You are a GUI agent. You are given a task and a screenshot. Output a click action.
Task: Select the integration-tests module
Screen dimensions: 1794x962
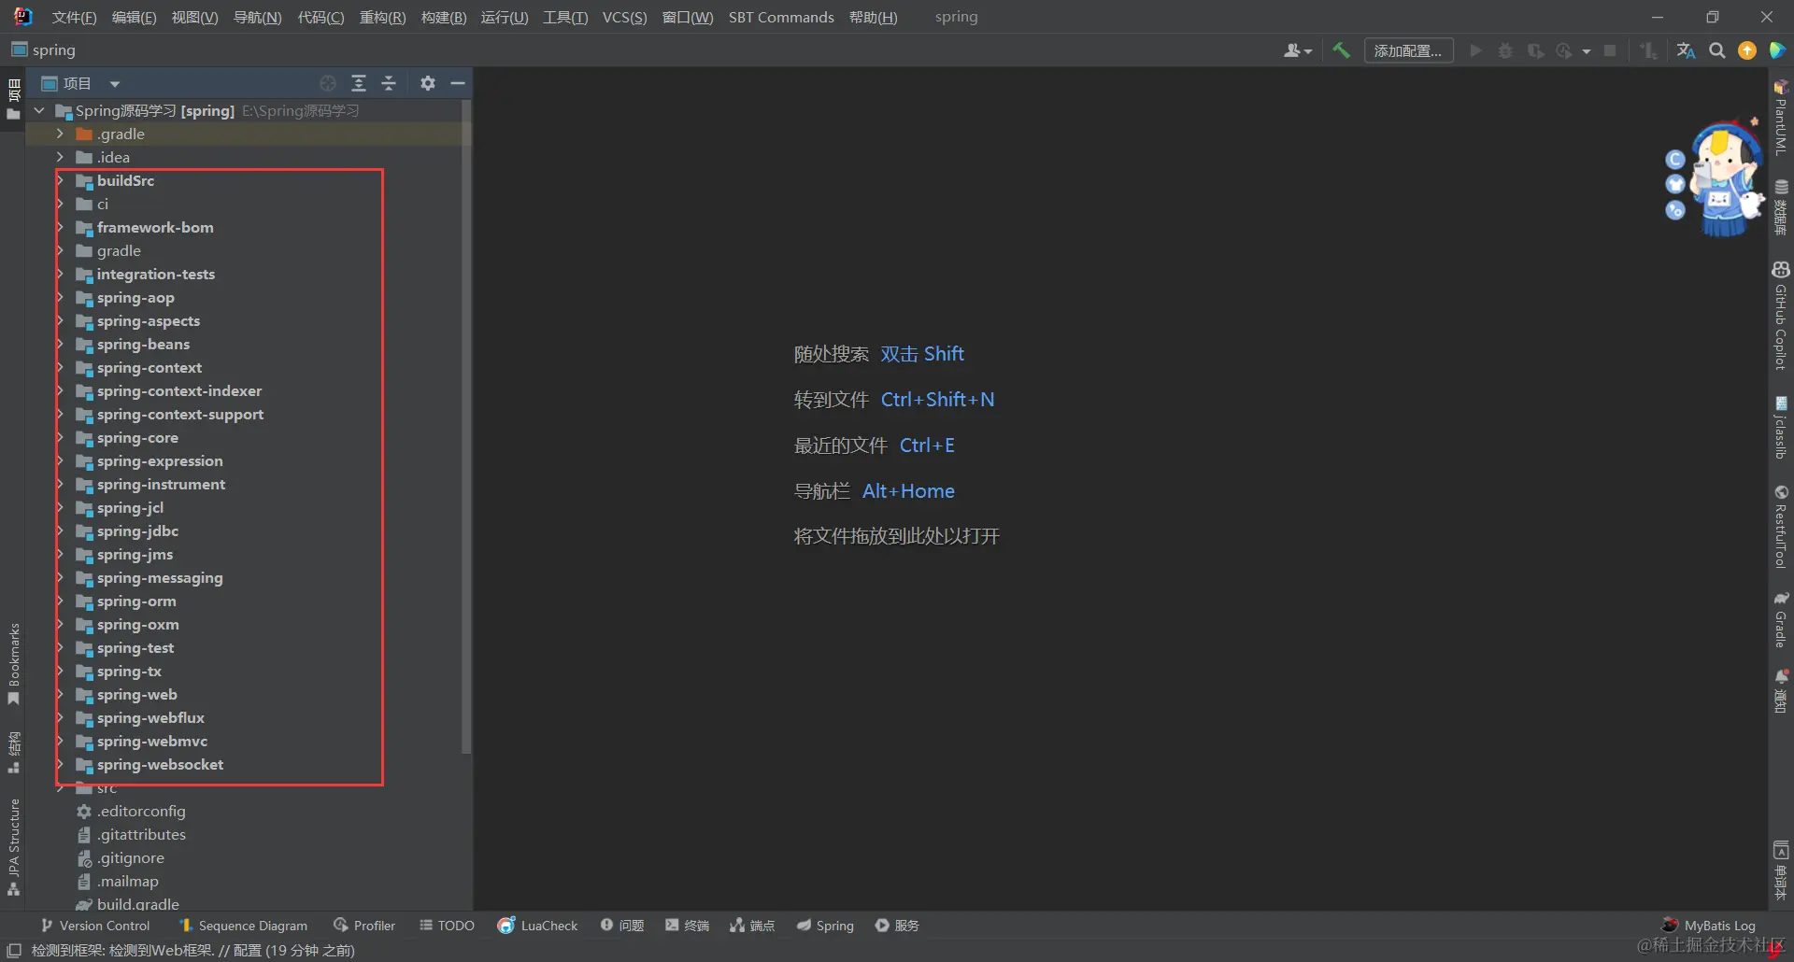click(156, 275)
